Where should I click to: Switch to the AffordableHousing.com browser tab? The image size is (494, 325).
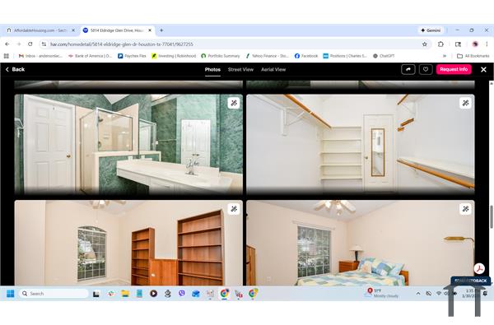coord(40,30)
